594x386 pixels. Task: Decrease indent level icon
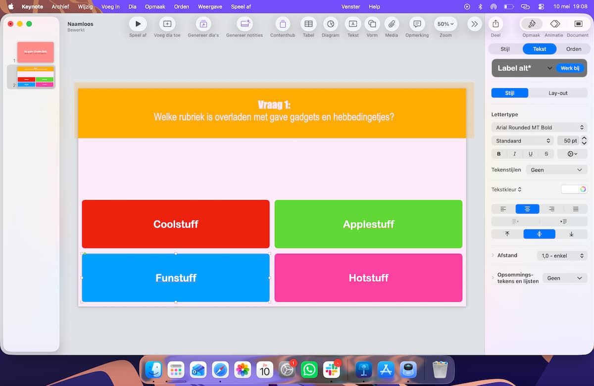(x=515, y=221)
